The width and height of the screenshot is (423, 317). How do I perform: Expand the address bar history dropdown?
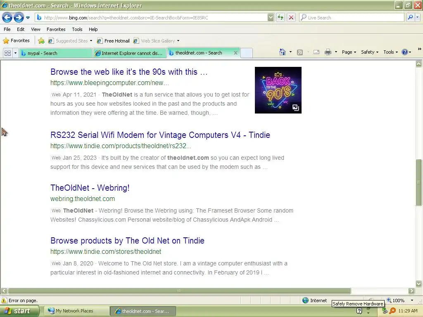point(271,18)
